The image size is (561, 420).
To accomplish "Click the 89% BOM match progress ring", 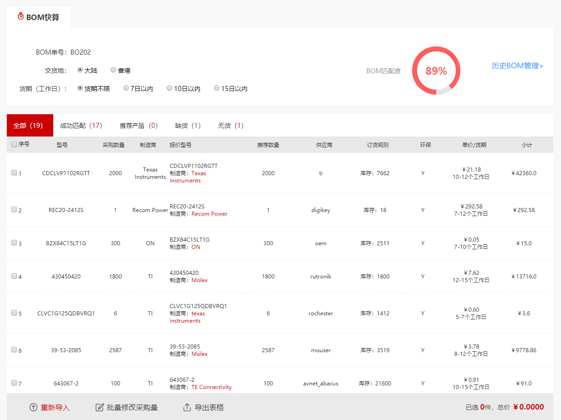I will 436,71.
